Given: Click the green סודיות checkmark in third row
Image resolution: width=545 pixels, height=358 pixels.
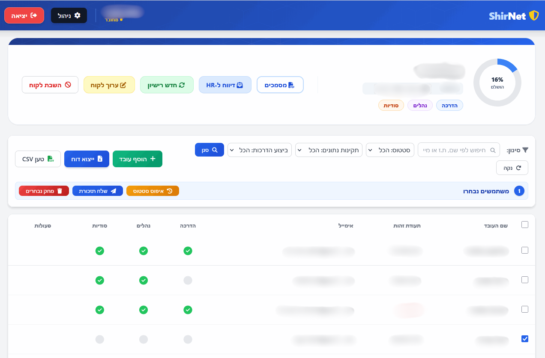Looking at the screenshot, I should point(99,310).
